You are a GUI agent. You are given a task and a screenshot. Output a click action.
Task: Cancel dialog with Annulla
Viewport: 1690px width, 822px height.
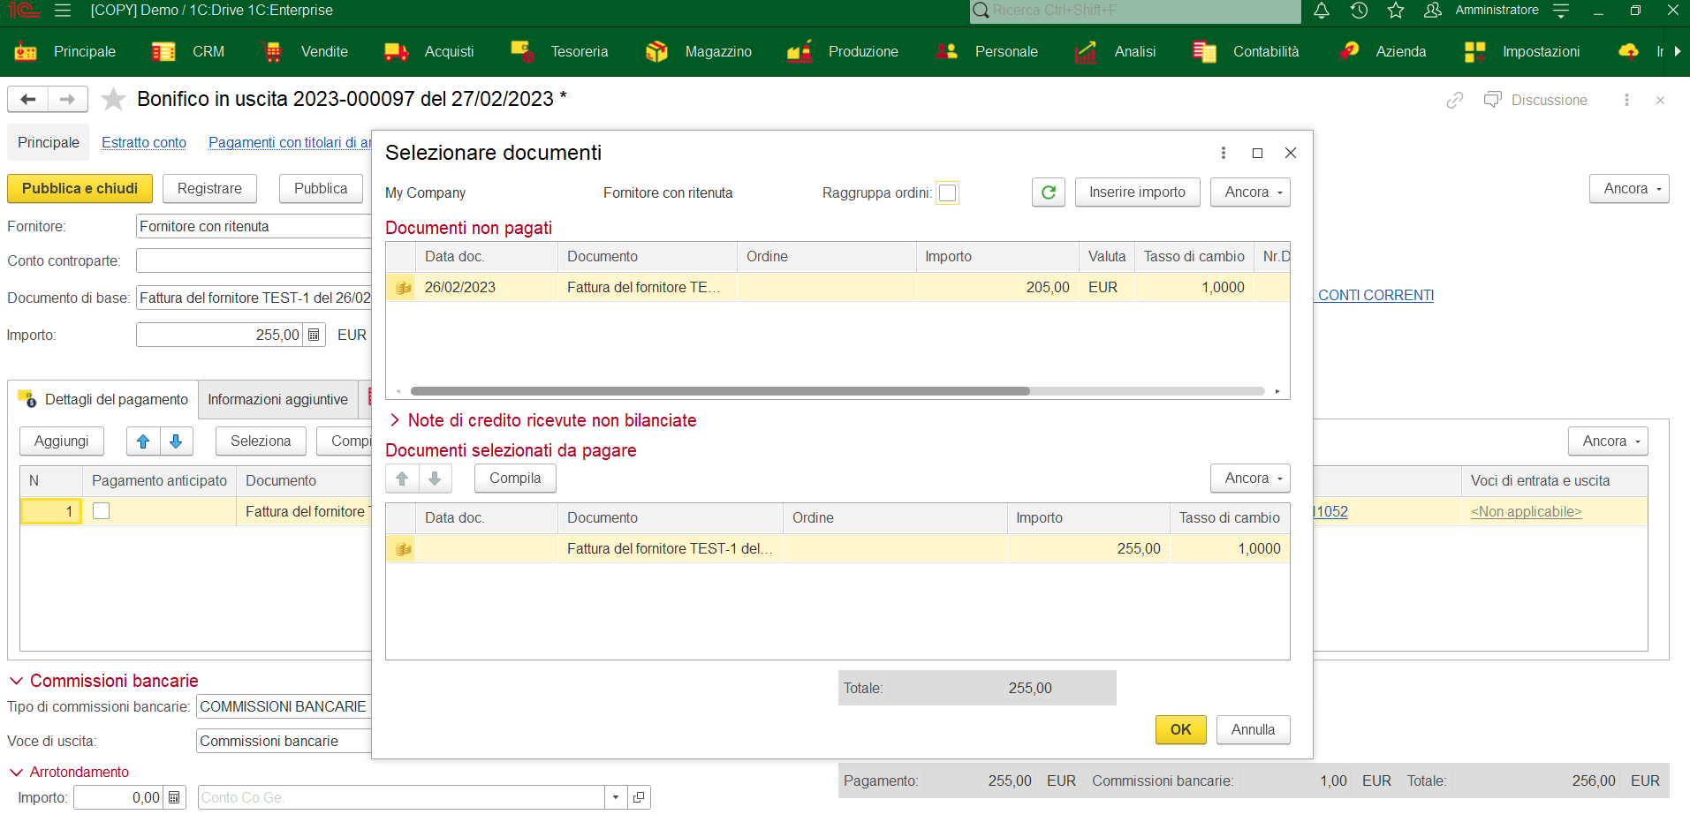tap(1253, 729)
